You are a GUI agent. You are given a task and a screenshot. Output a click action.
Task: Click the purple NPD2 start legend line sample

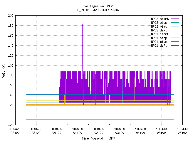pyautogui.click(x=175, y=19)
